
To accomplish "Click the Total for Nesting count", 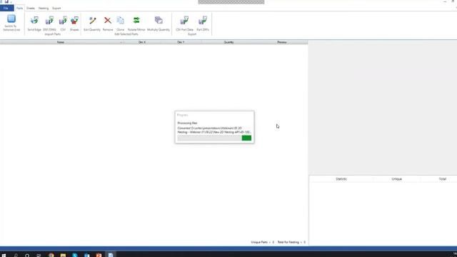I will pyautogui.click(x=291, y=242).
